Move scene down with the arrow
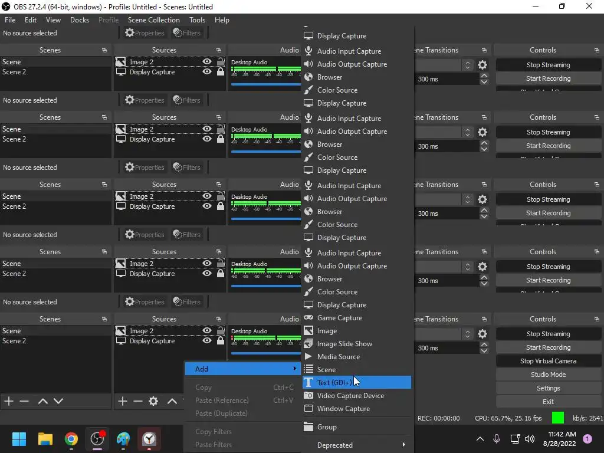The image size is (604, 453). click(x=58, y=401)
